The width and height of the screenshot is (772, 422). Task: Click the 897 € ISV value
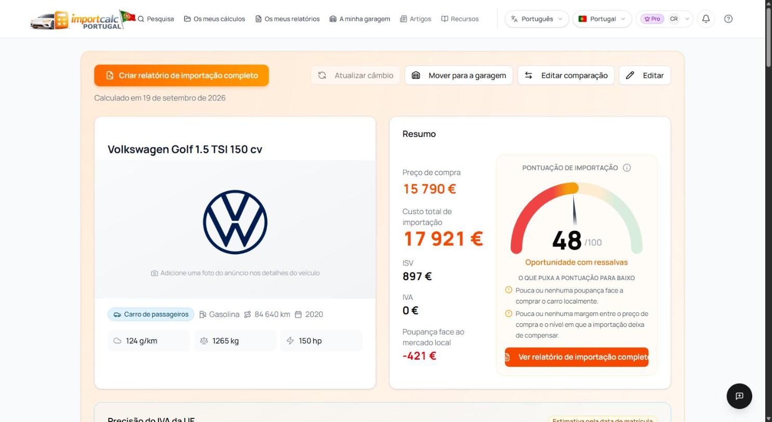pyautogui.click(x=417, y=276)
